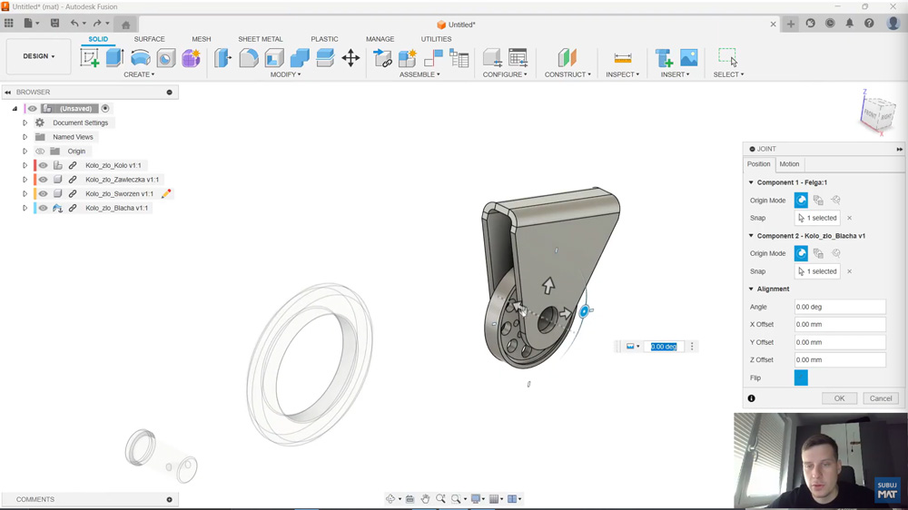Expand the Document Settings tree node
The height and width of the screenshot is (510, 908).
pos(25,123)
